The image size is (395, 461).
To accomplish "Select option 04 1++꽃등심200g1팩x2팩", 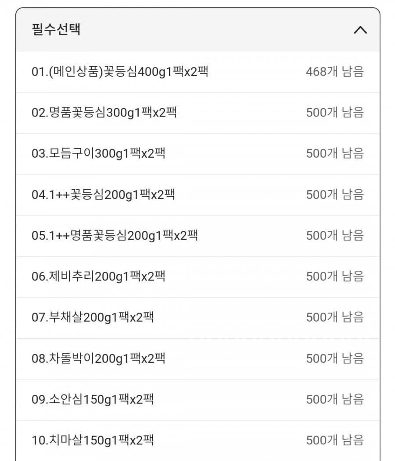I will pos(103,195).
